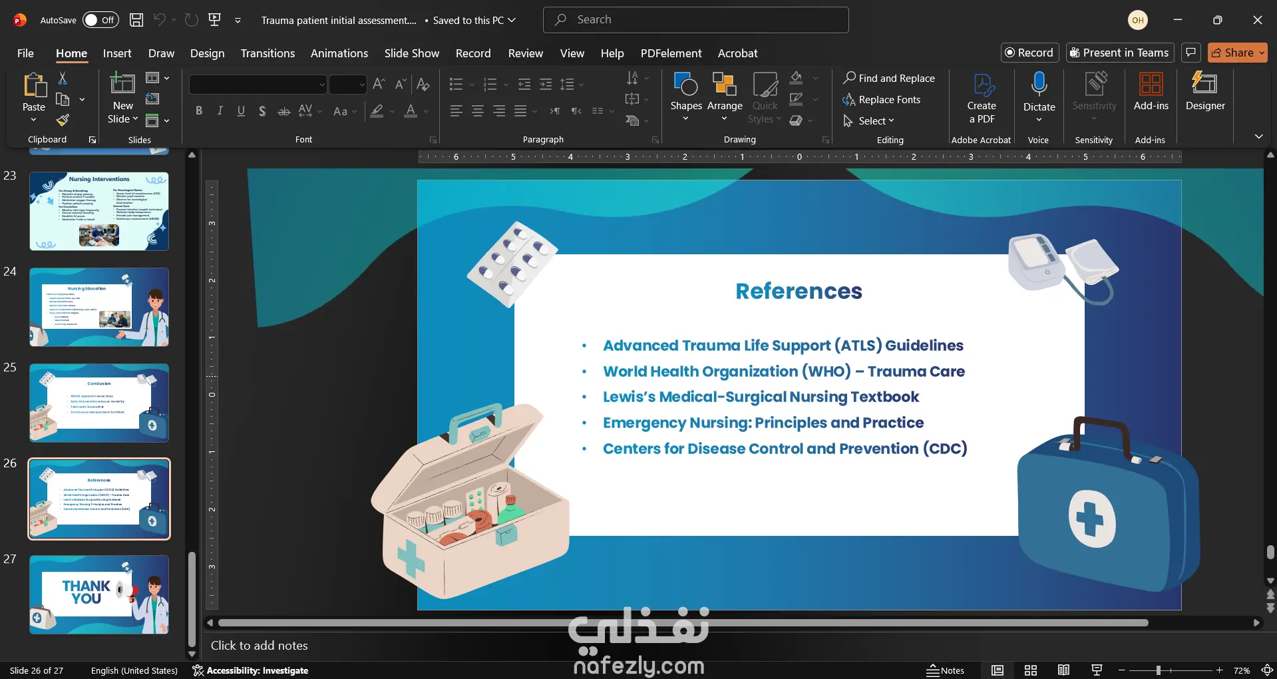Start Slide Show from status bar icon
Image resolution: width=1277 pixels, height=679 pixels.
click(1097, 670)
